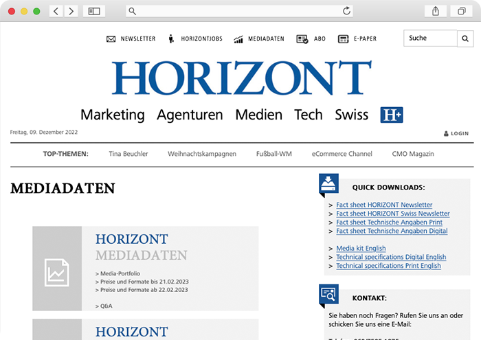The height and width of the screenshot is (340, 481).
Task: Open Tina Beuchler top theme
Action: pyautogui.click(x=128, y=154)
